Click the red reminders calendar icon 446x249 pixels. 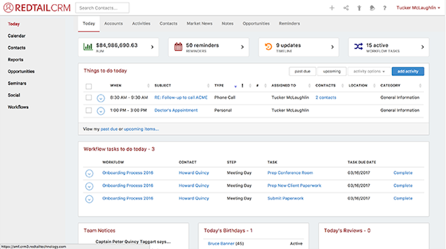click(x=178, y=46)
